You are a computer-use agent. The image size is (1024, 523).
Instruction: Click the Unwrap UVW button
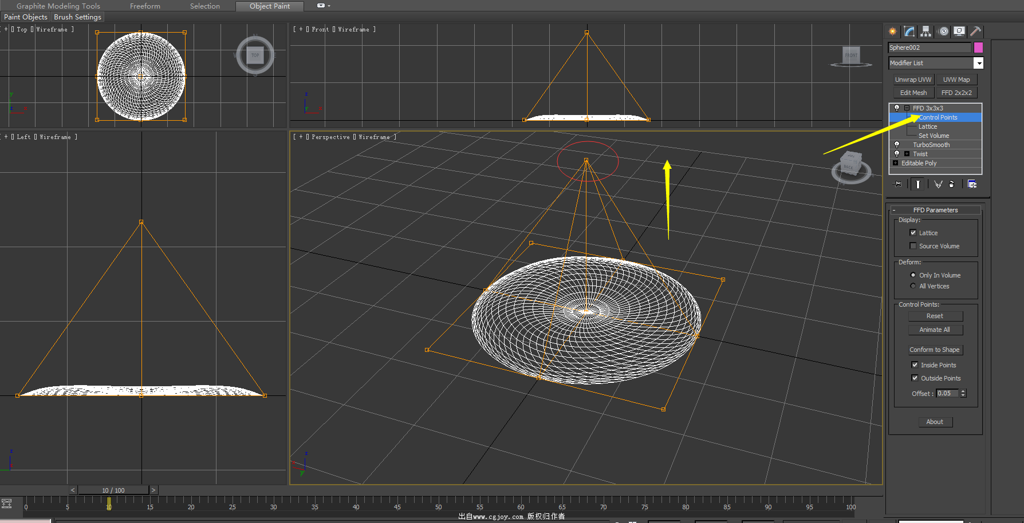913,80
